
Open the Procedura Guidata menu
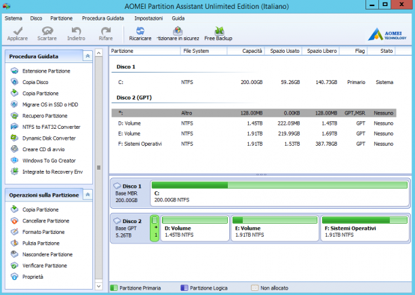click(x=103, y=18)
